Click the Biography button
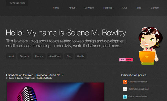Image resolution: width=167 pixels, height=101 pixels. 24,56
